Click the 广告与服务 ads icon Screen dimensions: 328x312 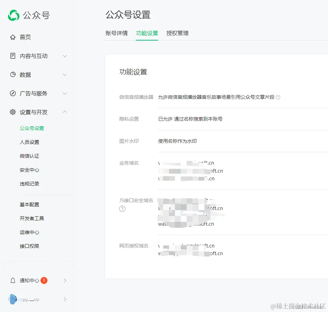pos(12,93)
